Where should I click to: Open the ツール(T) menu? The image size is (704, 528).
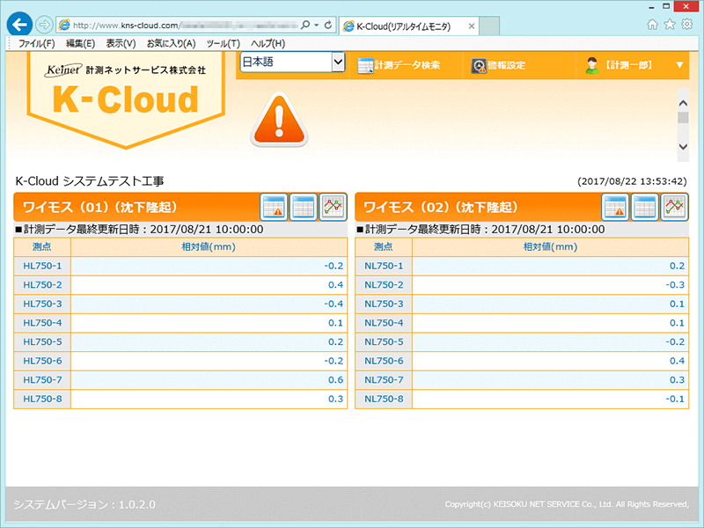tap(224, 43)
